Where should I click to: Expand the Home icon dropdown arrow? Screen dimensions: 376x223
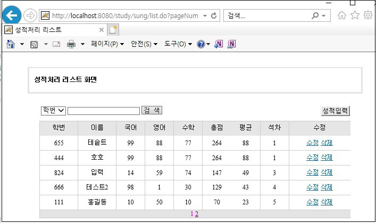point(22,44)
